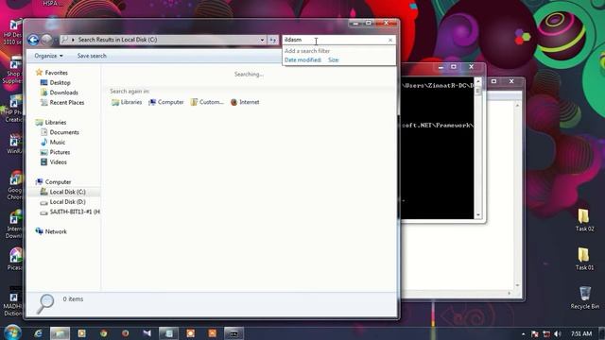Click the Chrome icon on the taskbar
The width and height of the screenshot is (605, 340).
pyautogui.click(x=103, y=333)
